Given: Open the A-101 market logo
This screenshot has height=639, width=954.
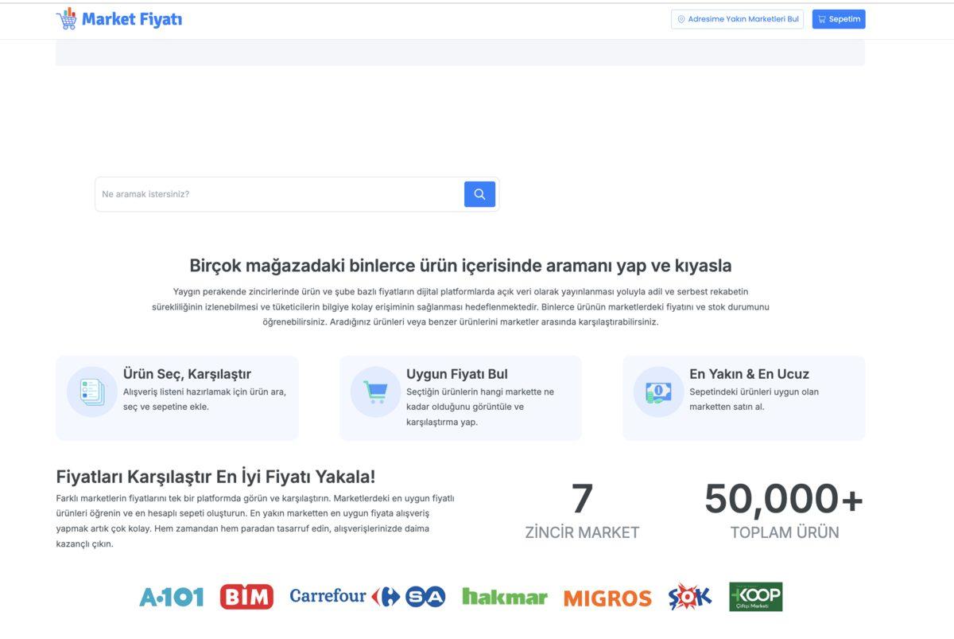Looking at the screenshot, I should click(x=172, y=595).
